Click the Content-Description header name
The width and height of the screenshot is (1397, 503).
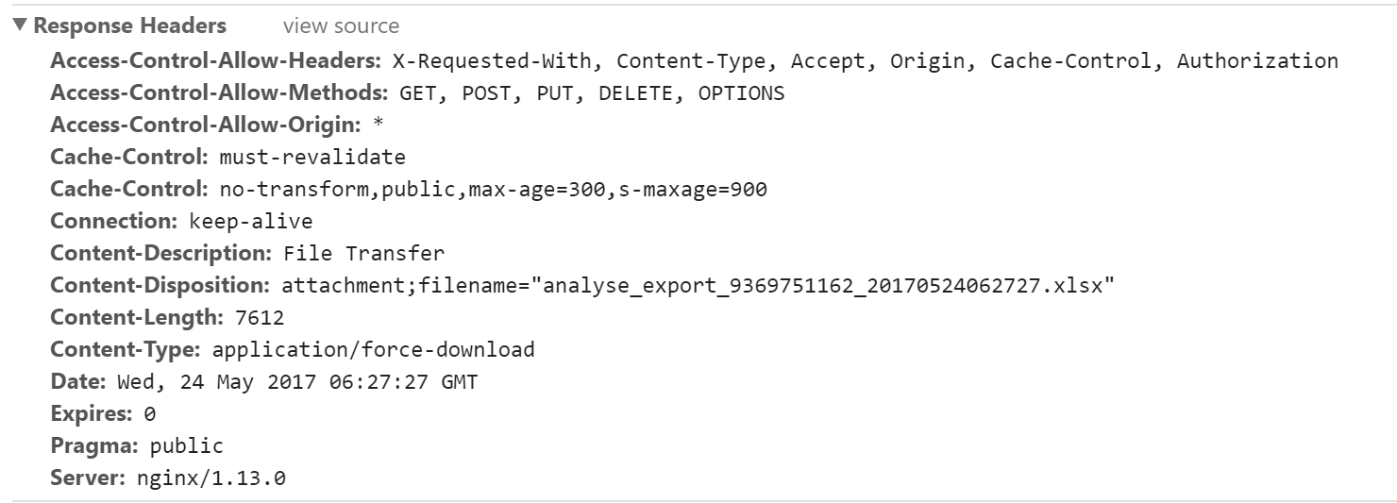(x=161, y=254)
